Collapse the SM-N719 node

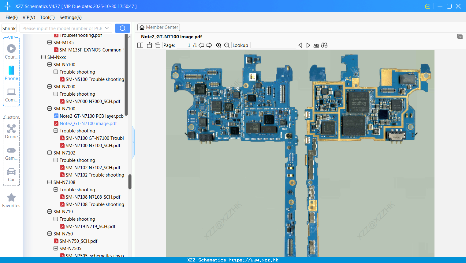coord(50,212)
